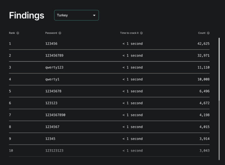Select the 123123123 password in rank 10
225x165 pixels.
point(54,151)
